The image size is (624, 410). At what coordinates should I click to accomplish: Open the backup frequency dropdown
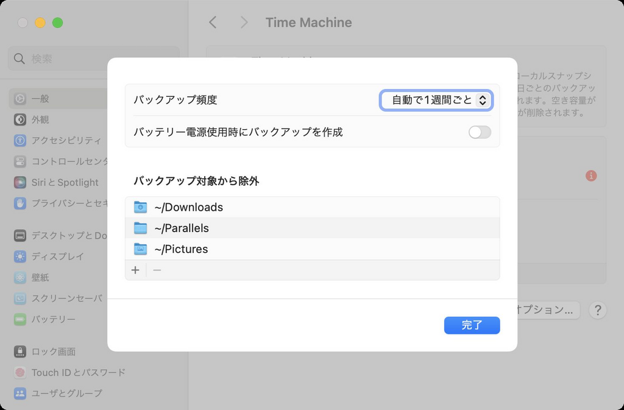[436, 100]
